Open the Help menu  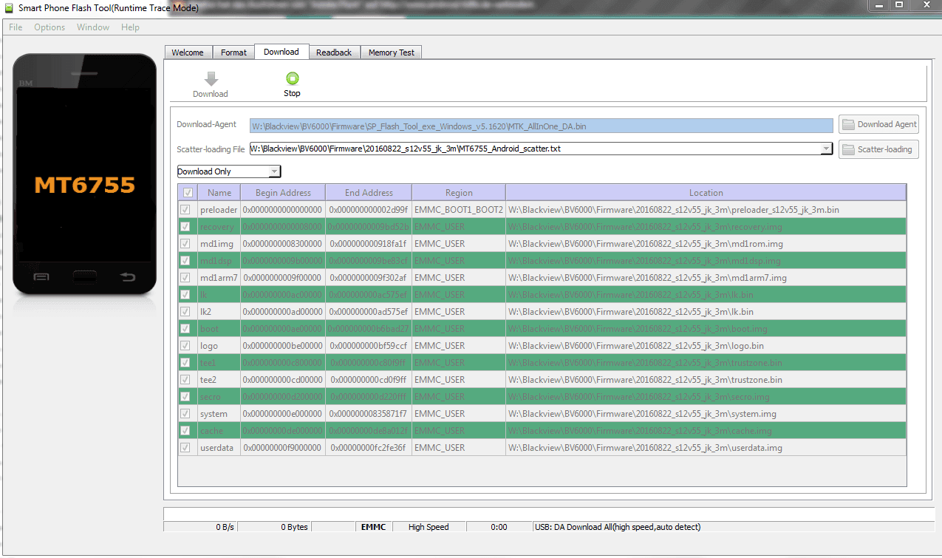pyautogui.click(x=130, y=27)
